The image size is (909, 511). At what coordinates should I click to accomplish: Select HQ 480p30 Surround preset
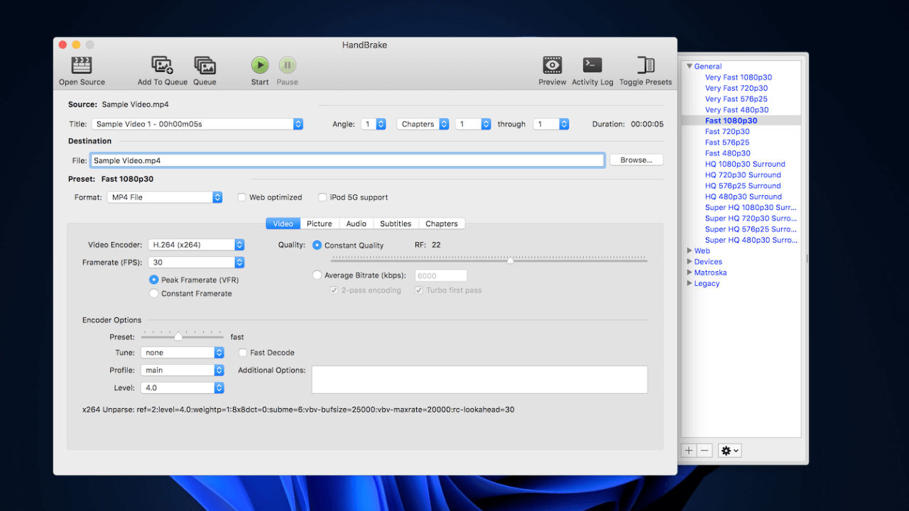pos(744,197)
